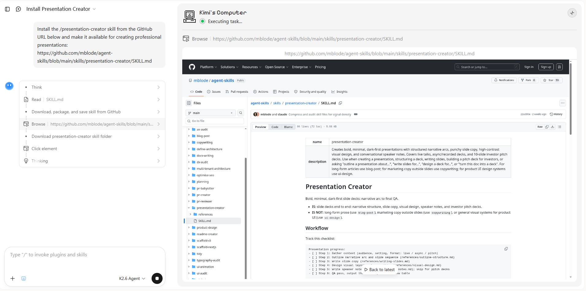Screen dimensions: 586x291
Task: Open the agent-skills repository link
Action: coord(223,80)
